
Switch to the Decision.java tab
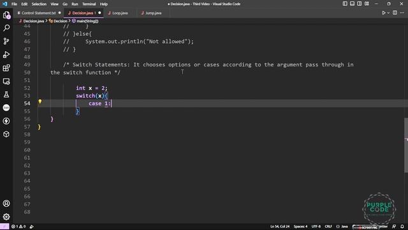(x=84, y=13)
